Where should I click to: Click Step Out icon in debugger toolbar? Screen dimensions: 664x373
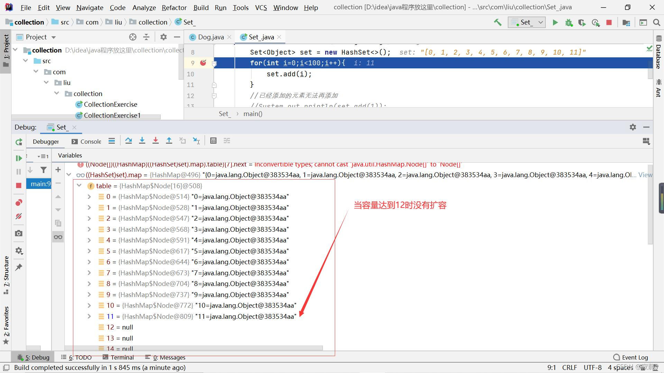[x=169, y=141]
